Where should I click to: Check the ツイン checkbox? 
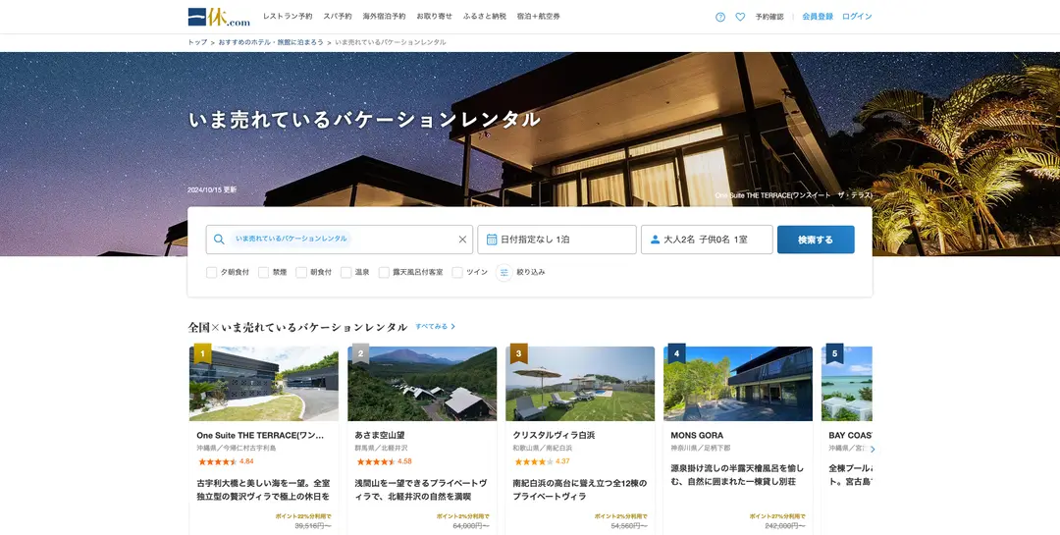point(457,273)
